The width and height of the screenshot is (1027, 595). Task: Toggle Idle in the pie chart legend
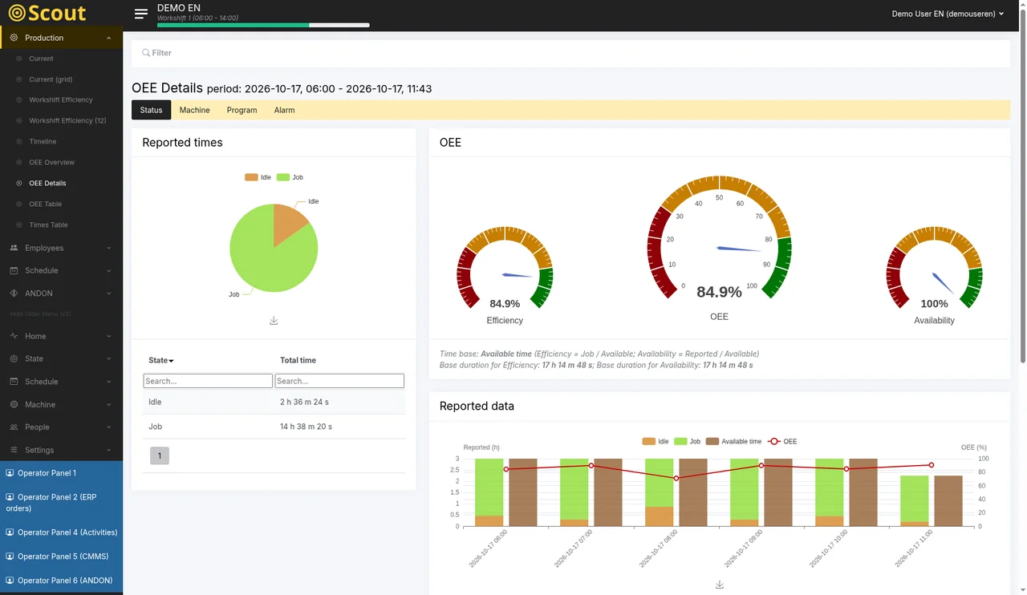pos(258,177)
